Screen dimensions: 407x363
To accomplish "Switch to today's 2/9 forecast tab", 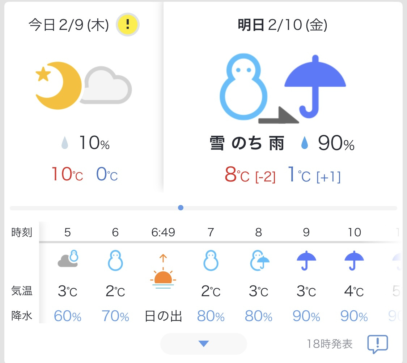I will click(x=69, y=25).
